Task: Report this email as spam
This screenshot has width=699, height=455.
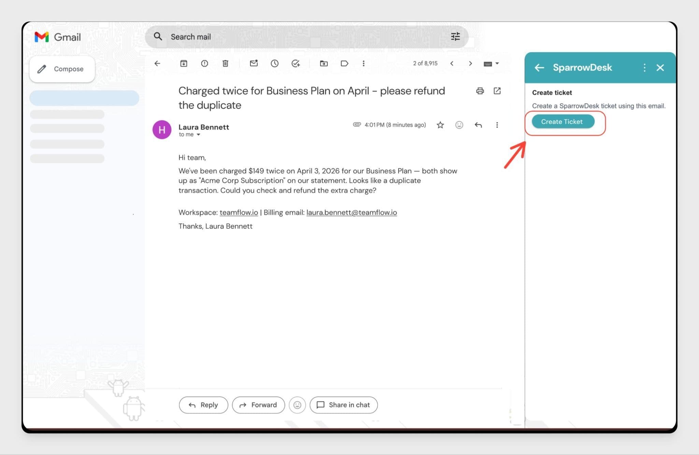Action: tap(204, 63)
